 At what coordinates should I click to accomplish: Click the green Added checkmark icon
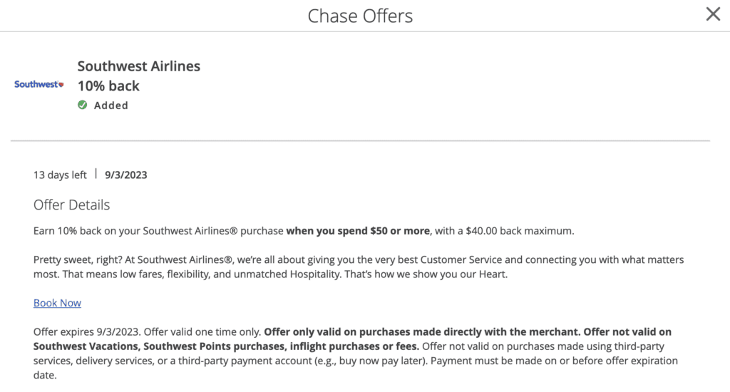(x=83, y=105)
